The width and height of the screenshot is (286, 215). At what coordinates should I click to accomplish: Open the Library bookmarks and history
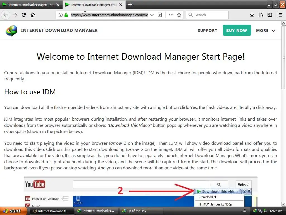click(x=261, y=15)
